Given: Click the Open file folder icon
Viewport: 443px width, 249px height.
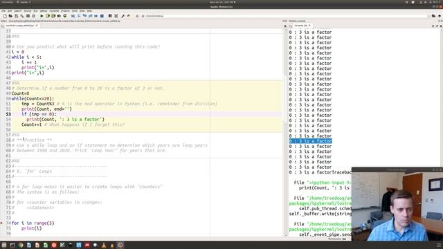Looking at the screenshot, I should (x=10, y=16).
